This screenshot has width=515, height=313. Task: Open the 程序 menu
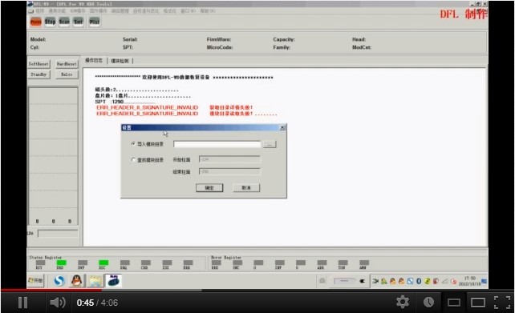click(40, 11)
